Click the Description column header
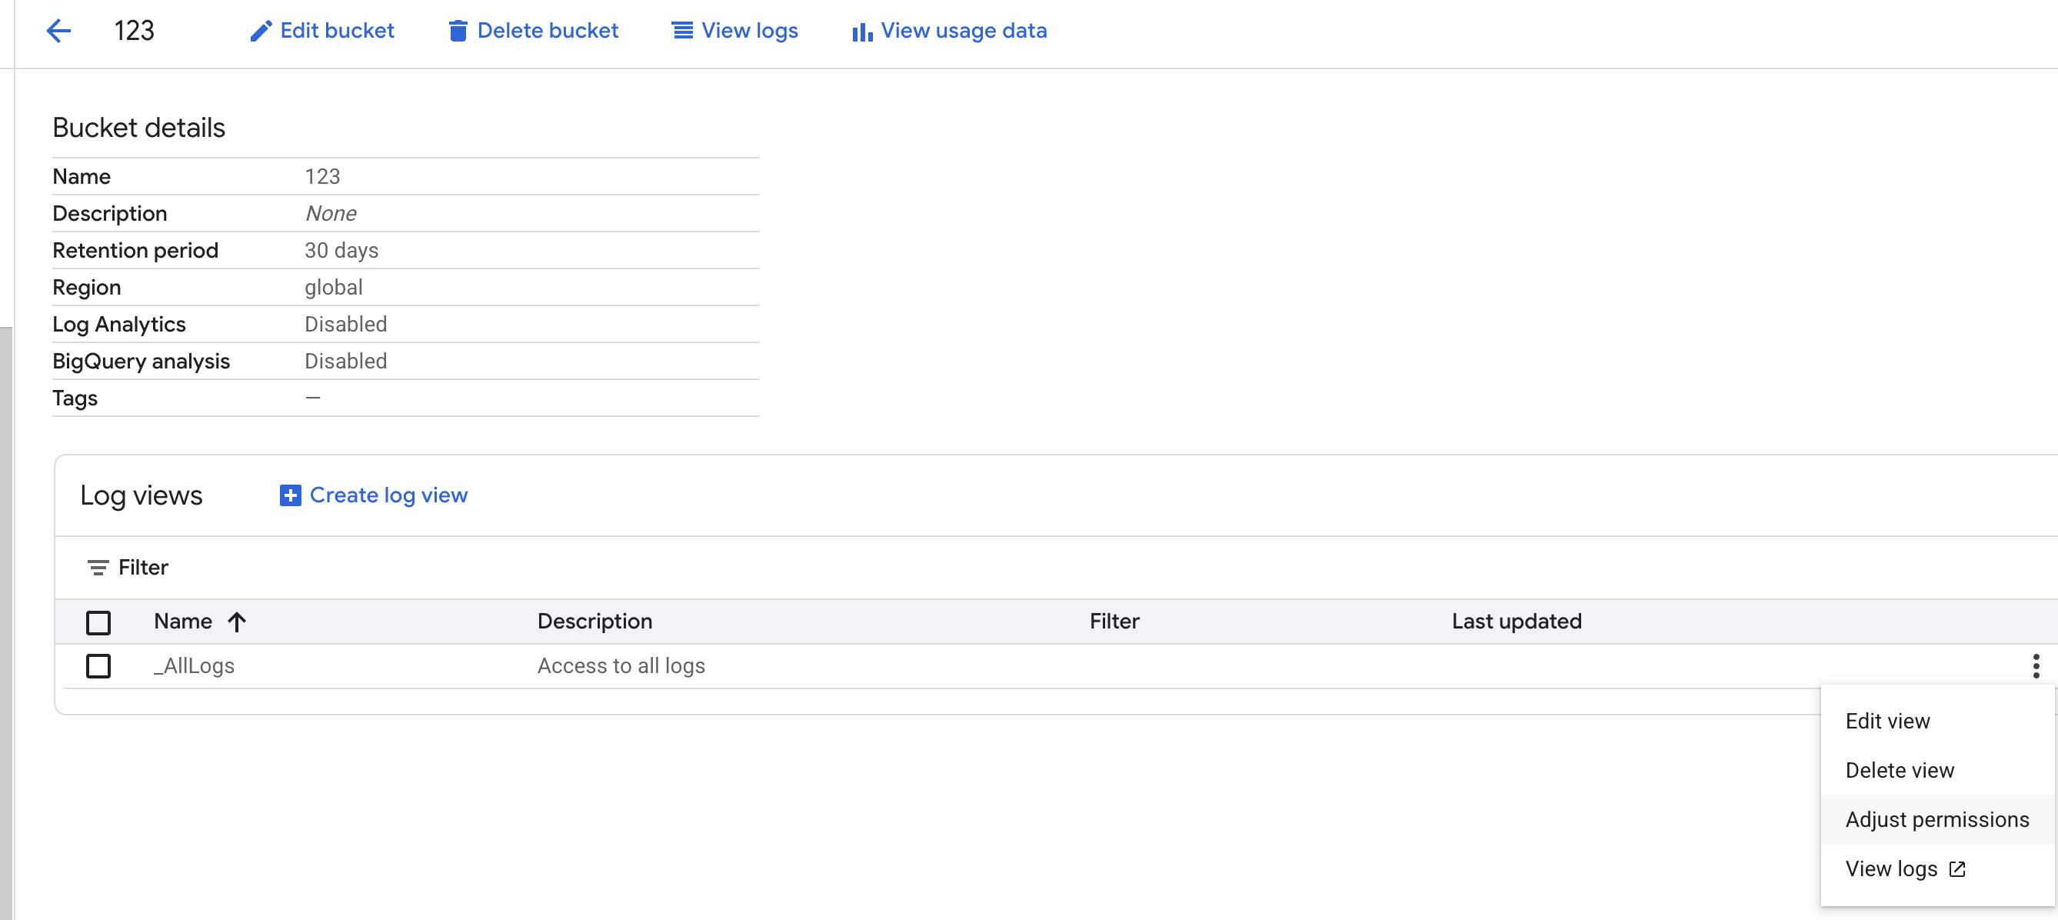The height and width of the screenshot is (920, 2058). [594, 621]
